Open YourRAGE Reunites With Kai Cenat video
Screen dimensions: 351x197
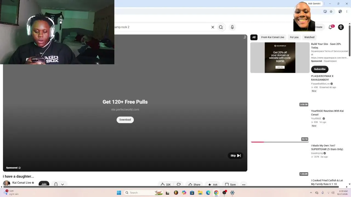pyautogui.click(x=327, y=113)
